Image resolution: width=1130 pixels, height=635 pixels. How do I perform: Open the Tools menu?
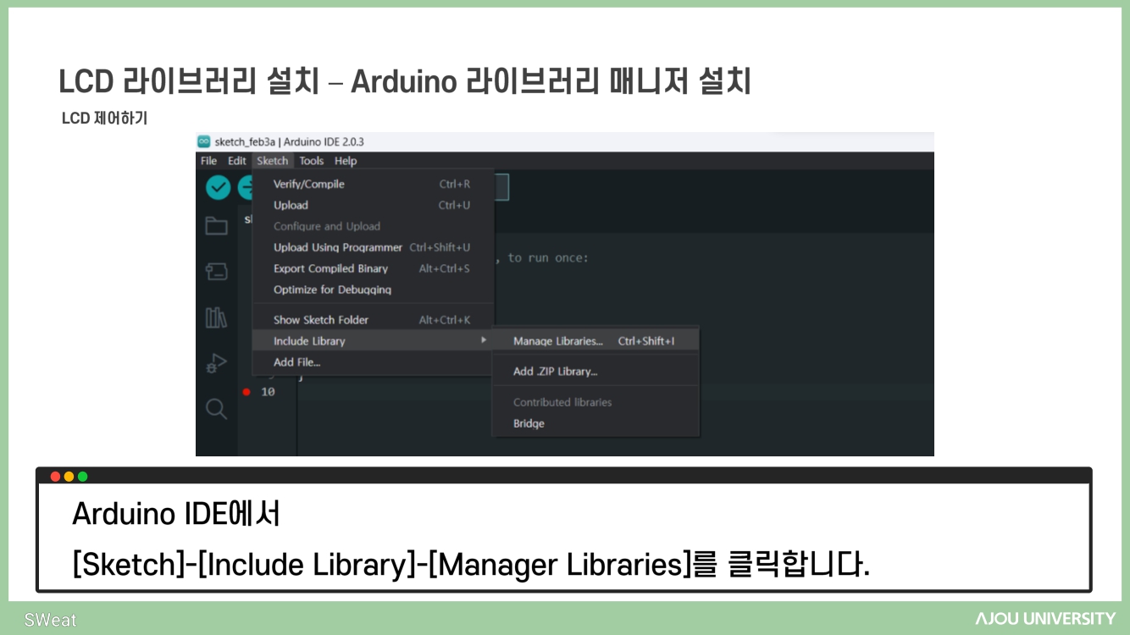312,161
